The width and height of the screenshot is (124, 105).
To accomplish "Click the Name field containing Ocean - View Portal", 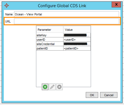I will (x=67, y=14).
